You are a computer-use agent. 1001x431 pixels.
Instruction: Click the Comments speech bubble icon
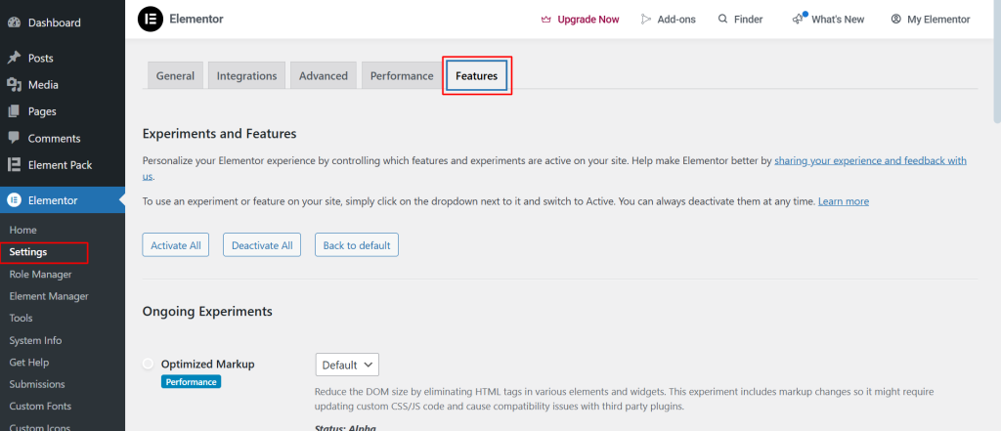[x=14, y=138]
